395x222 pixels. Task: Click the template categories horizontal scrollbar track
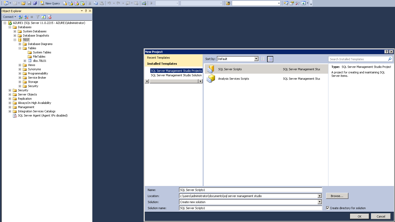pyautogui.click(x=174, y=81)
